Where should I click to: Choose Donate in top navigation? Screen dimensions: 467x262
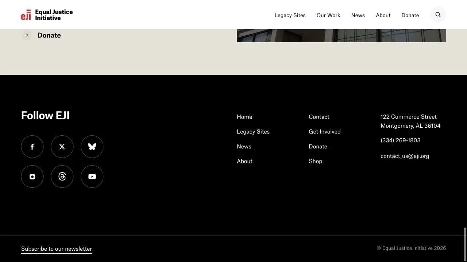pos(410,15)
